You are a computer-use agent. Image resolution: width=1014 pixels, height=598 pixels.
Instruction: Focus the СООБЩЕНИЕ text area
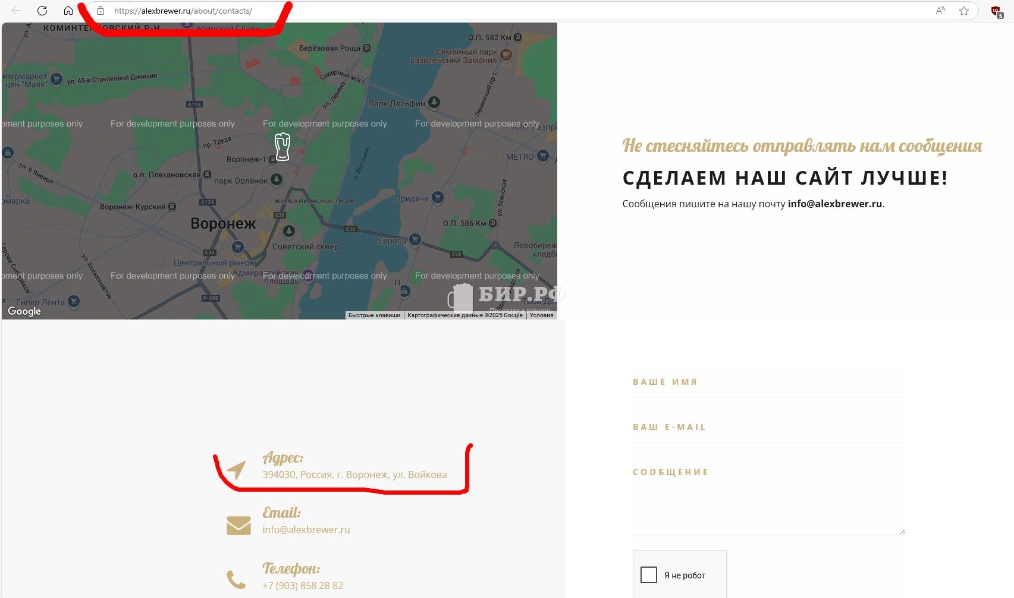tap(769, 496)
